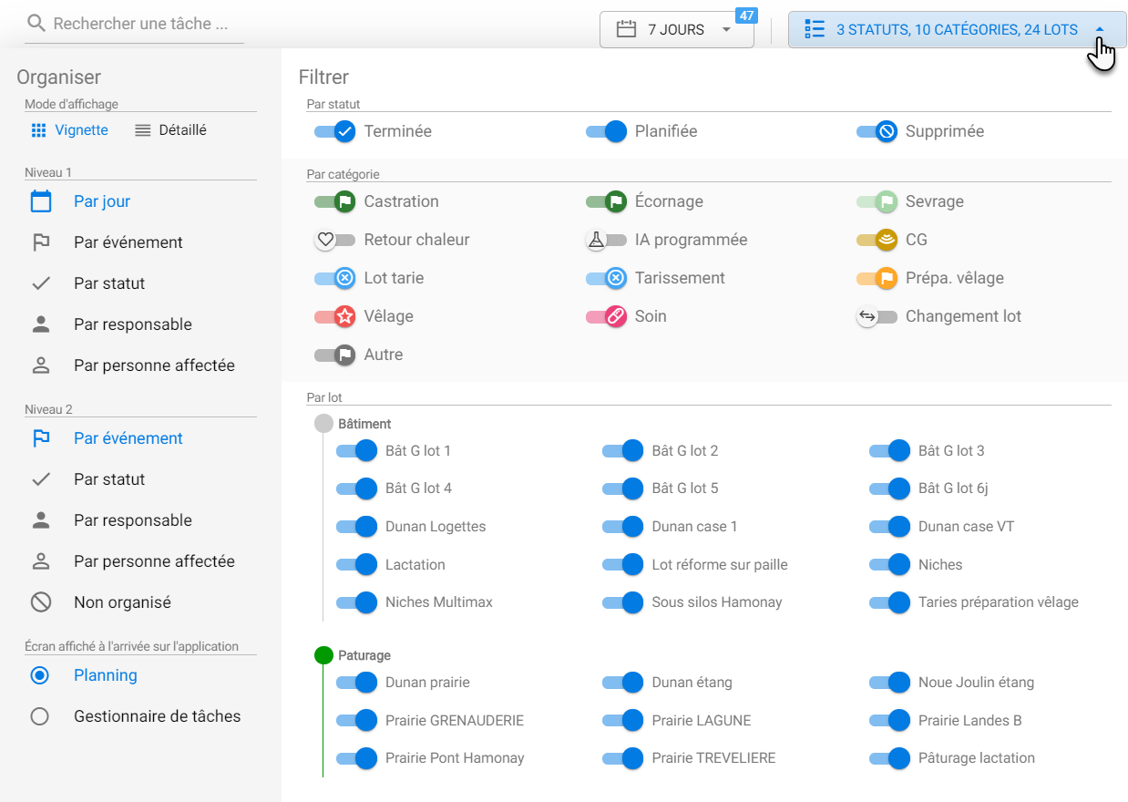This screenshot has width=1128, height=802.
Task: Enable the Changement lot category
Action: (x=877, y=316)
